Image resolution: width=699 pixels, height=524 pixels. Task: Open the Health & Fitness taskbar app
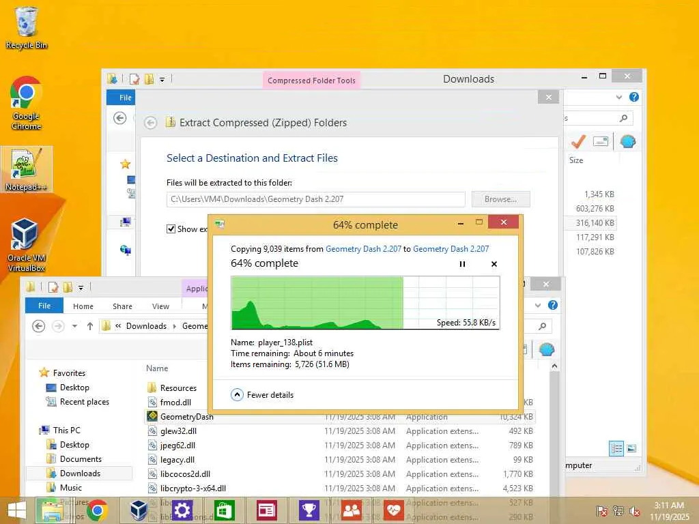coord(393,510)
